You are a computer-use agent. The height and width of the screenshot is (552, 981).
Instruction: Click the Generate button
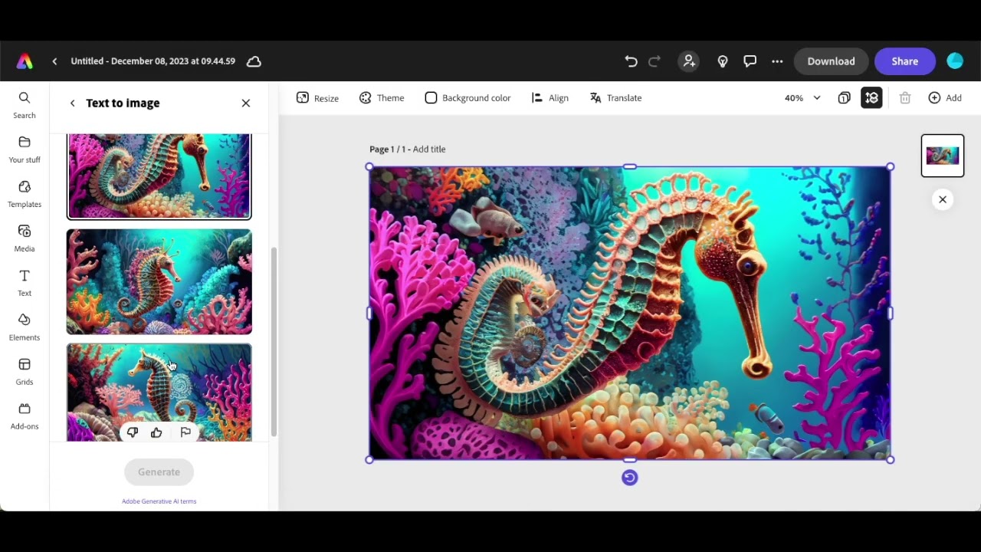click(159, 472)
